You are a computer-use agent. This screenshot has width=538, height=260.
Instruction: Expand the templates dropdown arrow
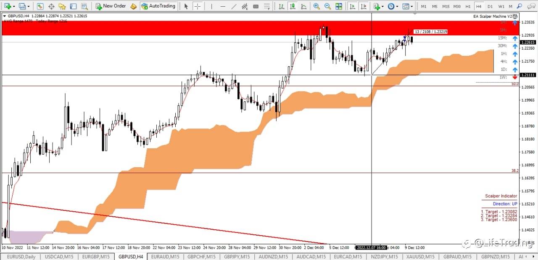pyautogui.click(x=412, y=6)
